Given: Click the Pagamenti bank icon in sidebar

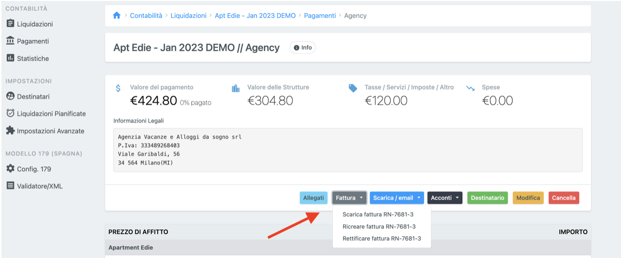Looking at the screenshot, I should pos(10,41).
